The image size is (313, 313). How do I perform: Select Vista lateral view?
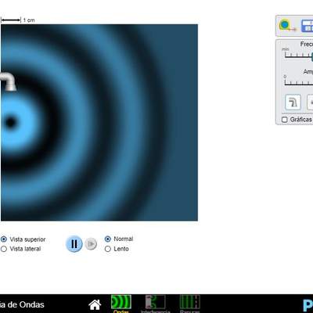[x=21, y=249]
